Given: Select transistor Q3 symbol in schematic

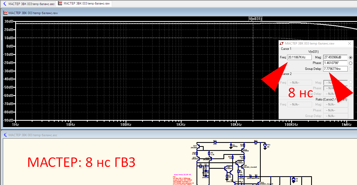Looking at the screenshot, I should pyautogui.click(x=226, y=168).
